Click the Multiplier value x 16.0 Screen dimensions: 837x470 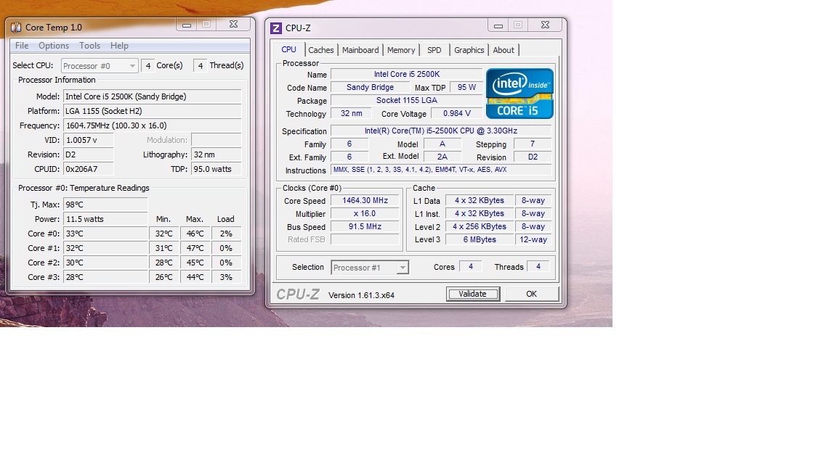365,213
